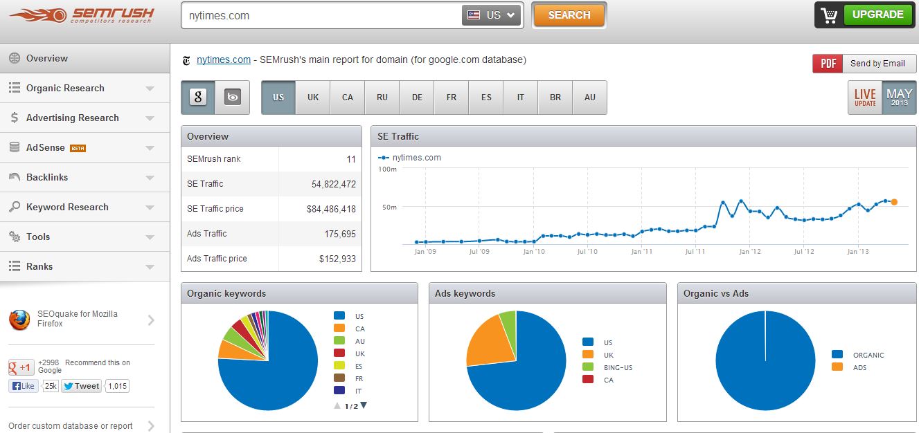Open the Backlinks sidebar section
This screenshot has width=919, height=433.
click(x=47, y=178)
